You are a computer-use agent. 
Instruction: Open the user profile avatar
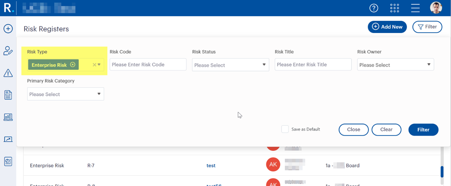[x=436, y=8]
